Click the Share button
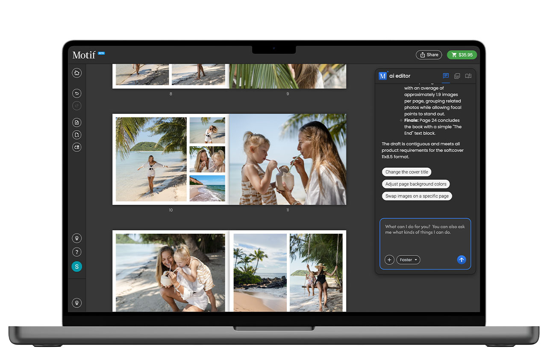 [429, 55]
